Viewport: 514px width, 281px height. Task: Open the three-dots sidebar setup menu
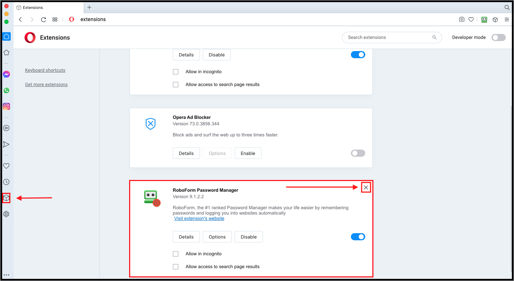[x=6, y=275]
